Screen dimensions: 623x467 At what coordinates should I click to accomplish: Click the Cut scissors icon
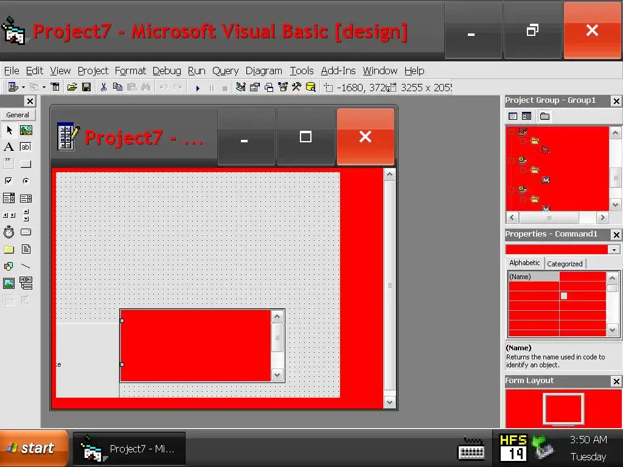[x=103, y=87]
